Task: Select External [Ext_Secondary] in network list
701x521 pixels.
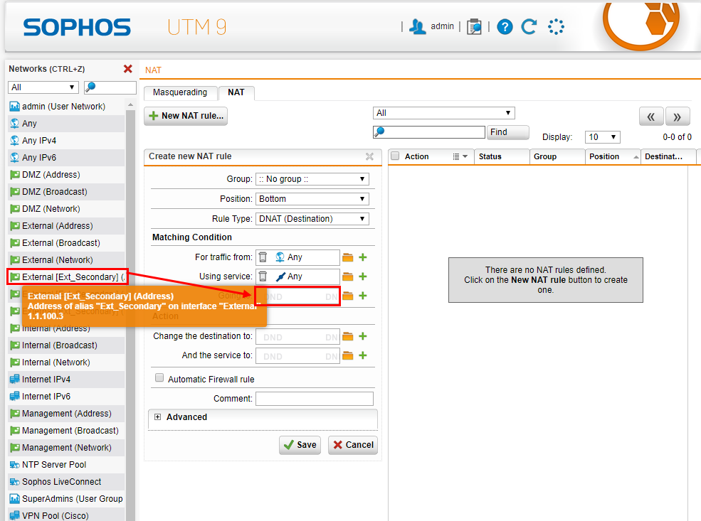Action: pos(68,276)
